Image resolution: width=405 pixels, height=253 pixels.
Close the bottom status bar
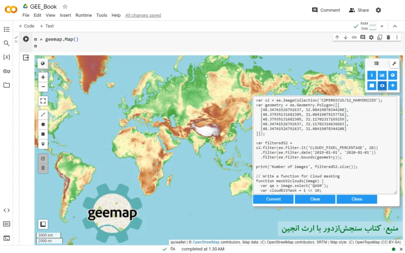(x=401, y=249)
